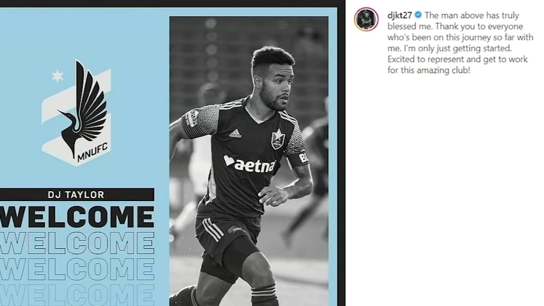Click the MNUFC loon crest logo
544x306 pixels.
pyautogui.click(x=77, y=113)
